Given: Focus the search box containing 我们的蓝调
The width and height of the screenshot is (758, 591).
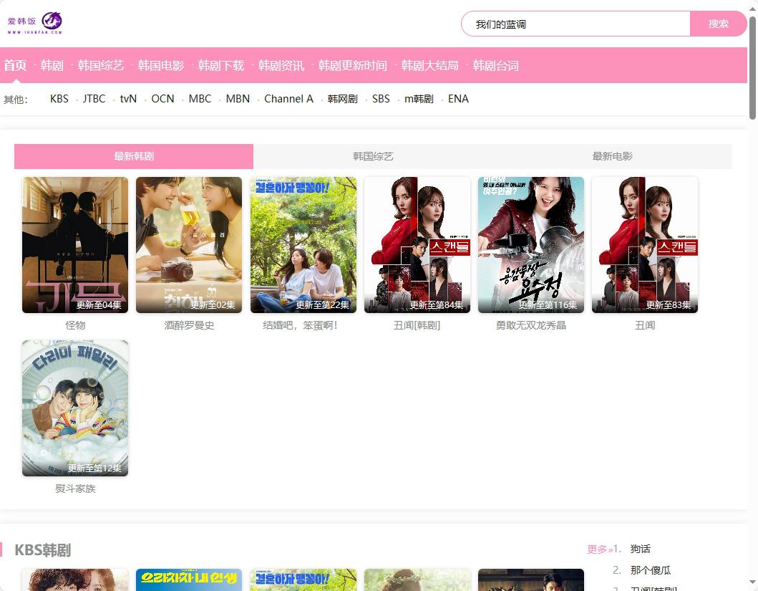Looking at the screenshot, I should 575,24.
